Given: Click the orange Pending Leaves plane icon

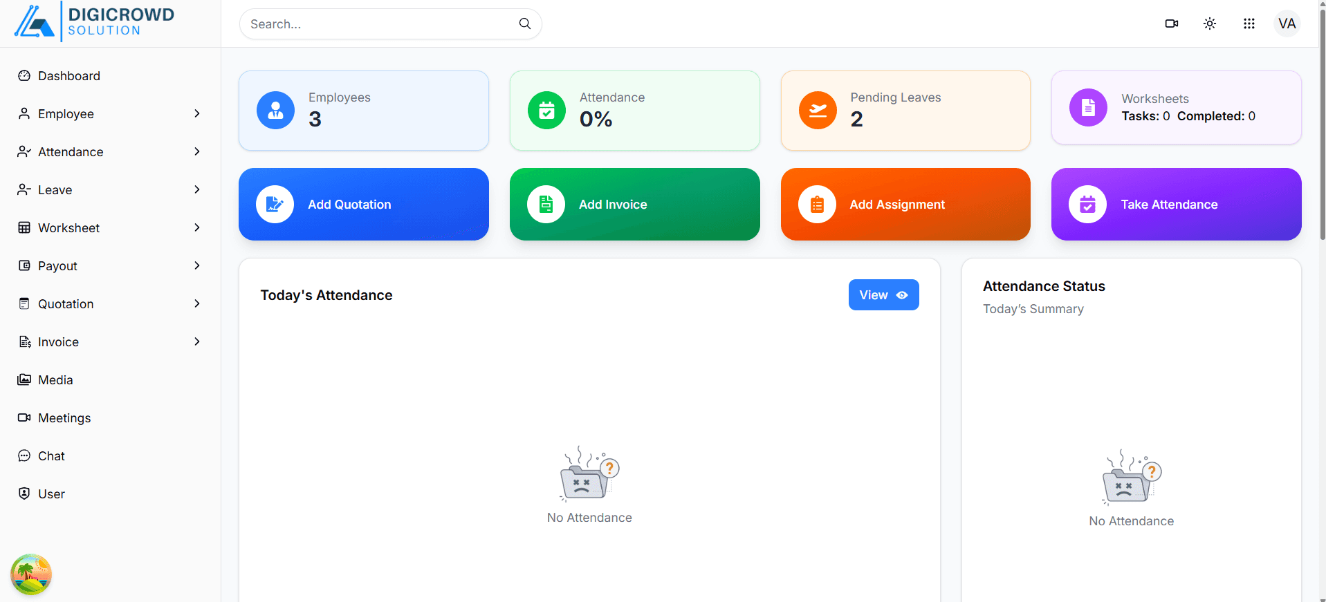Looking at the screenshot, I should (818, 111).
